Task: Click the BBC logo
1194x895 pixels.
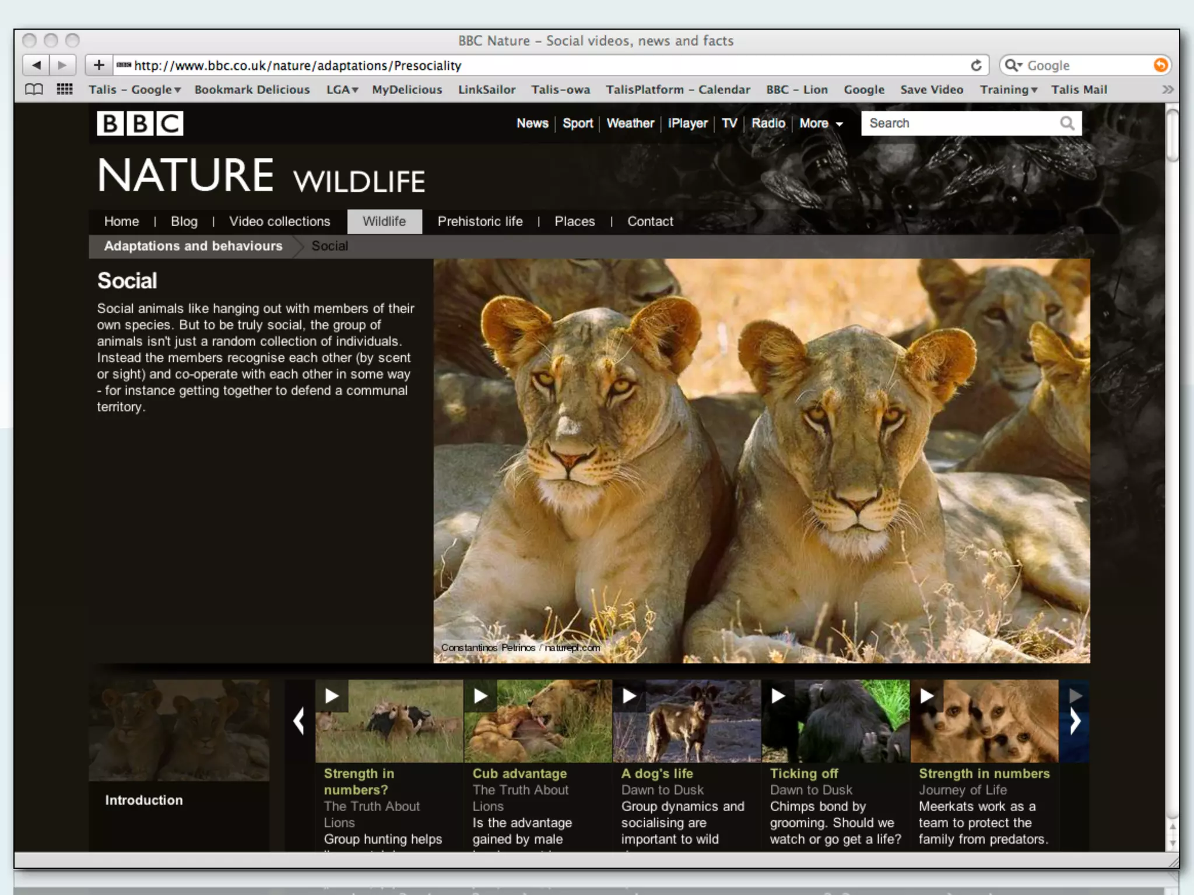Action: point(140,124)
